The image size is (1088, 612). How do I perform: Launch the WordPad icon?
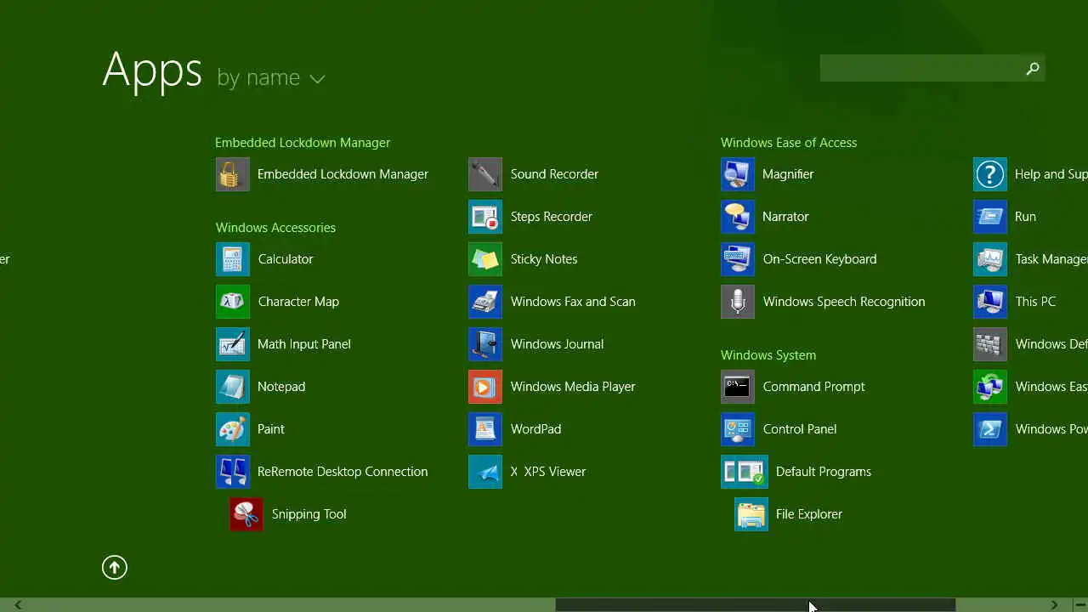(x=485, y=429)
